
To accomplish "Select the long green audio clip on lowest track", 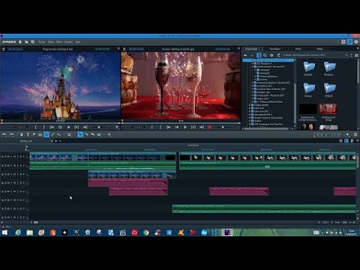I will click(264, 209).
